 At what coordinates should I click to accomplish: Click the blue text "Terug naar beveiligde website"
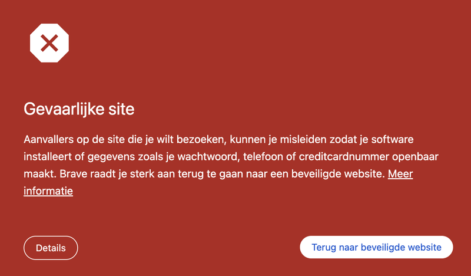coord(376,248)
